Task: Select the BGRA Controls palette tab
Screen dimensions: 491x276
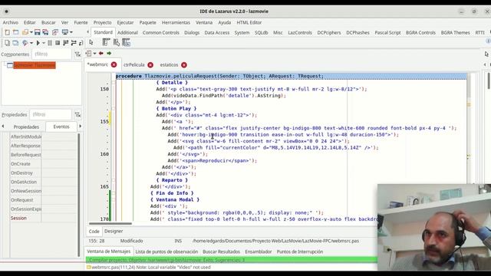Action: point(420,32)
